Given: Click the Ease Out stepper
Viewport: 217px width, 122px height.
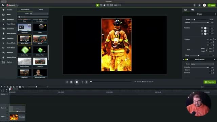Looking at the screenshot, I should click(213, 73).
